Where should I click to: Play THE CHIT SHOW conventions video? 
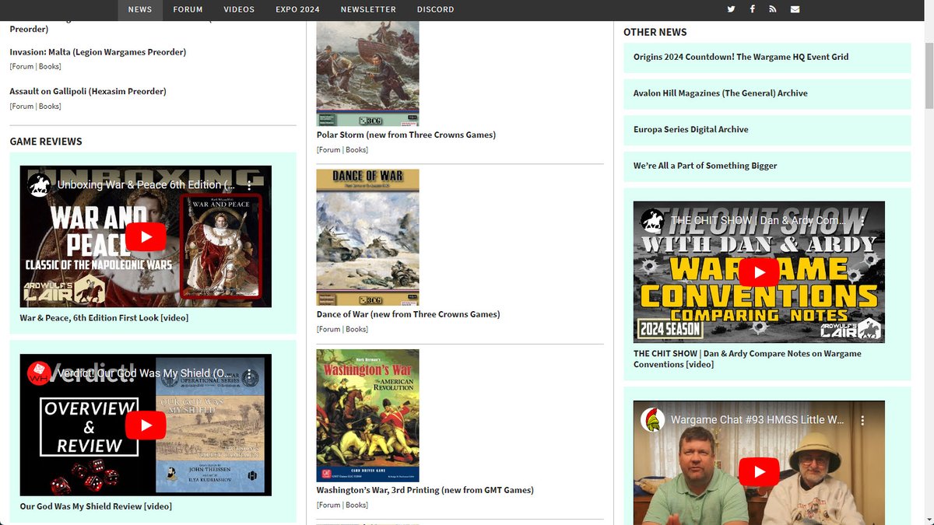pos(759,272)
